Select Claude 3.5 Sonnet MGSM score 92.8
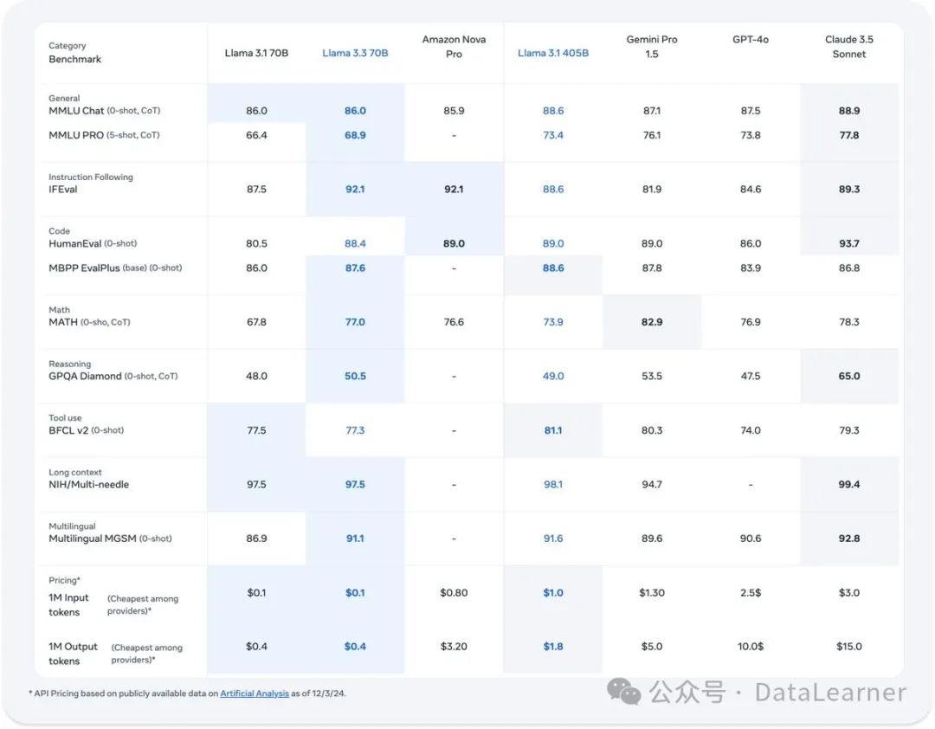The image size is (935, 729). pyautogui.click(x=849, y=539)
